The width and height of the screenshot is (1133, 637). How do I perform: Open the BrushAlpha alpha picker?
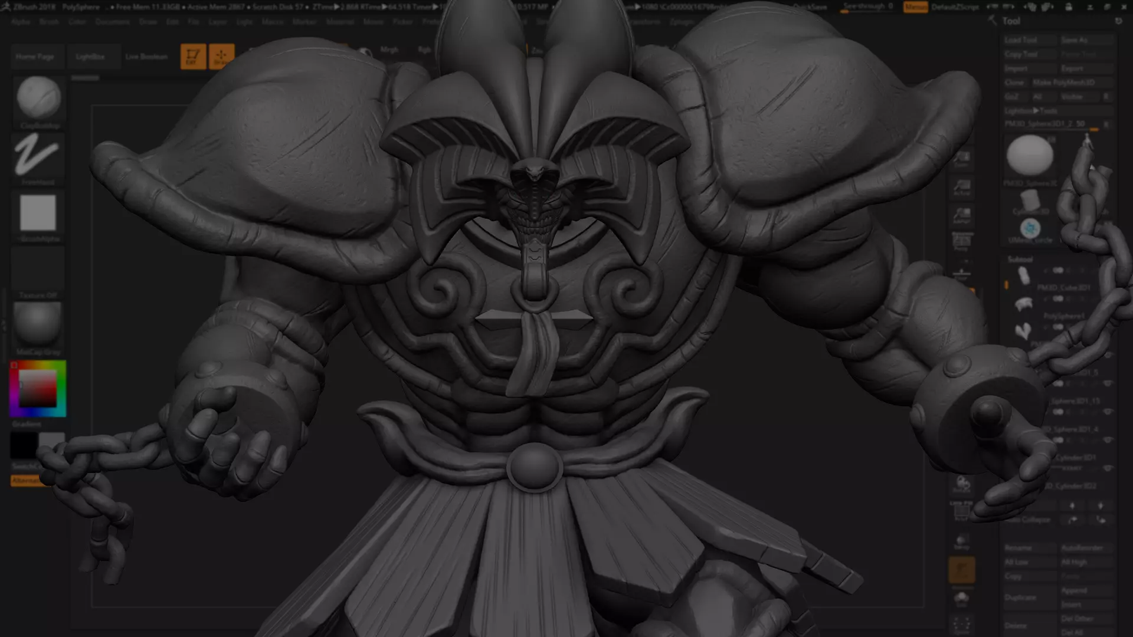pos(38,215)
